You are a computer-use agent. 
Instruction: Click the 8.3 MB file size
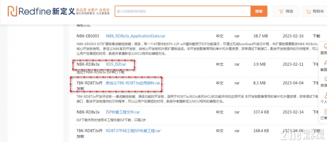point(259,83)
